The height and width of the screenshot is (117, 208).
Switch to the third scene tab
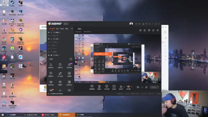62,29
